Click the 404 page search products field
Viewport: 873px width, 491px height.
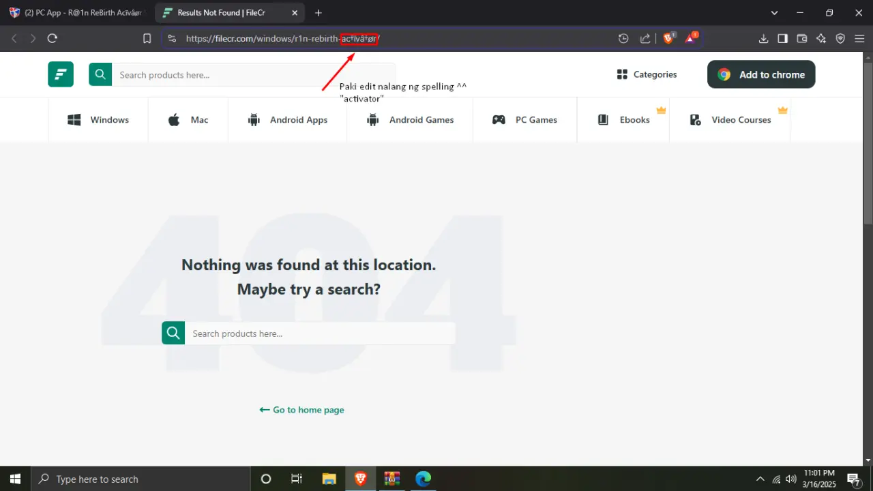[320, 333]
